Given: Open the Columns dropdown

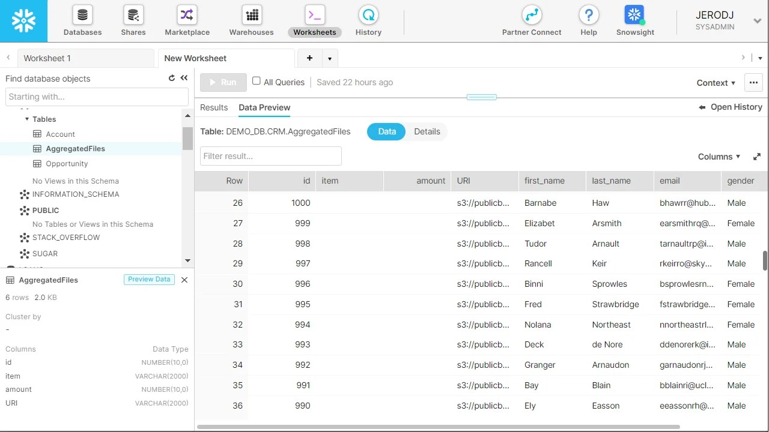Looking at the screenshot, I should (x=719, y=157).
